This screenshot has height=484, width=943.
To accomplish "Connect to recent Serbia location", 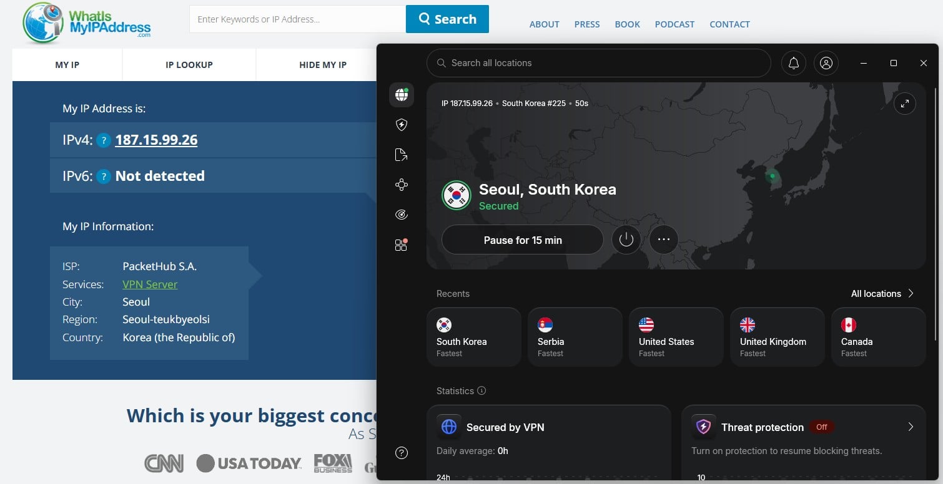I will coord(575,337).
